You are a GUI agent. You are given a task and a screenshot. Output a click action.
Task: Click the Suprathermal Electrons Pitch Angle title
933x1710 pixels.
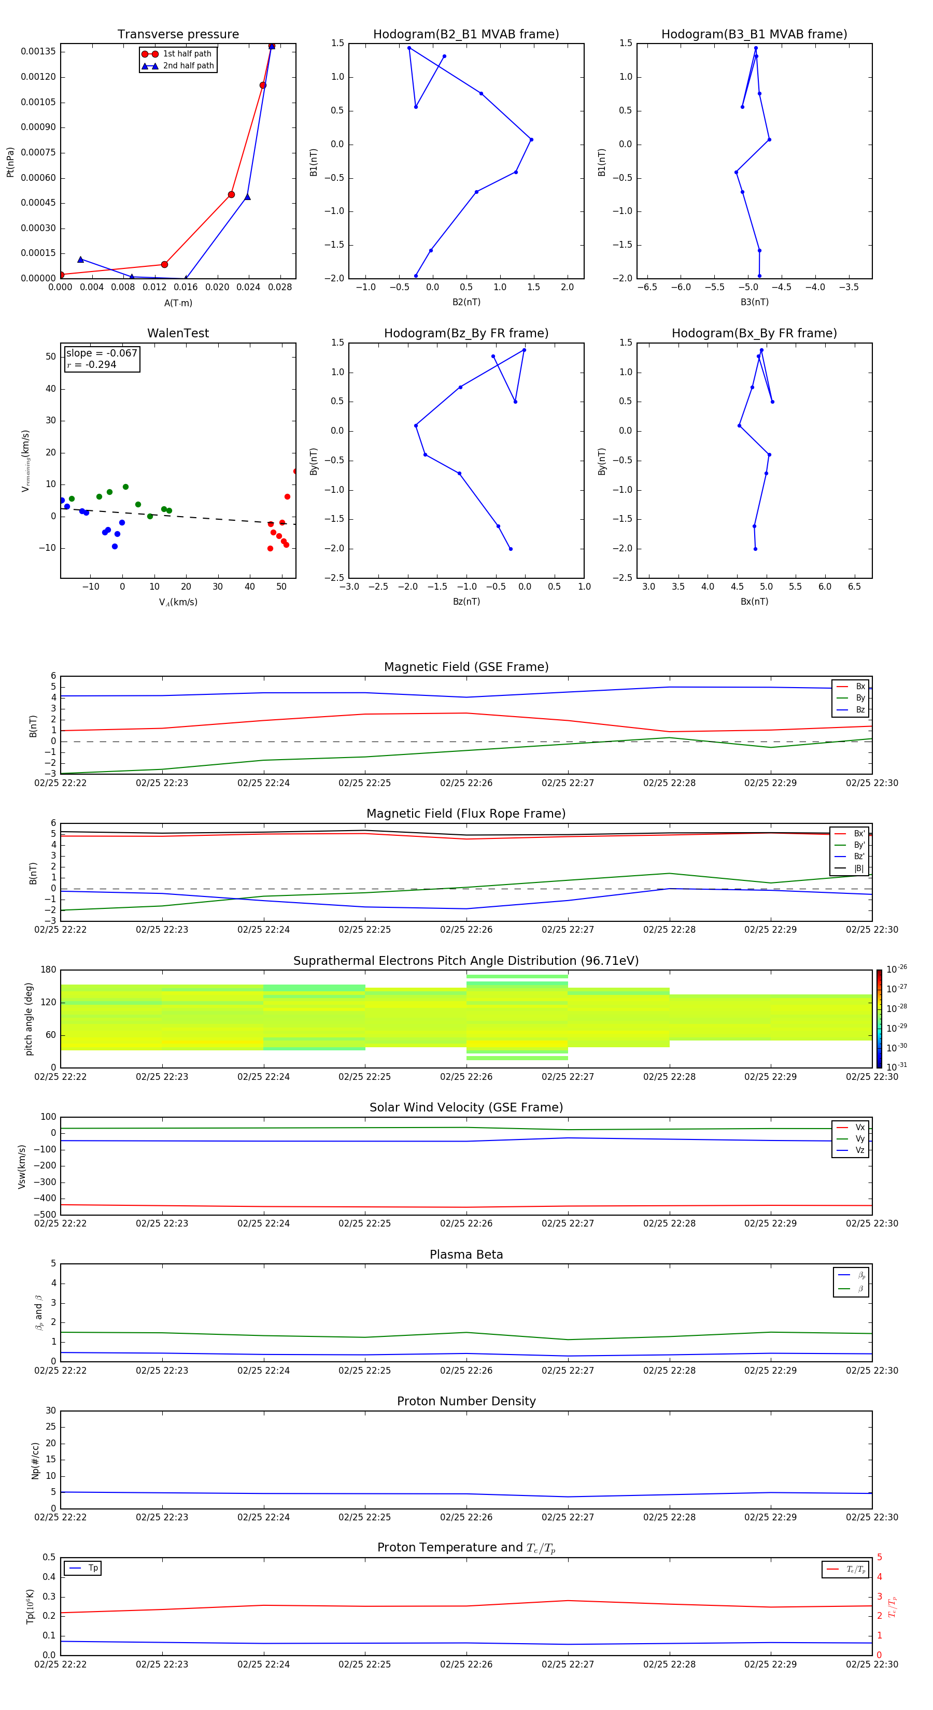tap(466, 961)
